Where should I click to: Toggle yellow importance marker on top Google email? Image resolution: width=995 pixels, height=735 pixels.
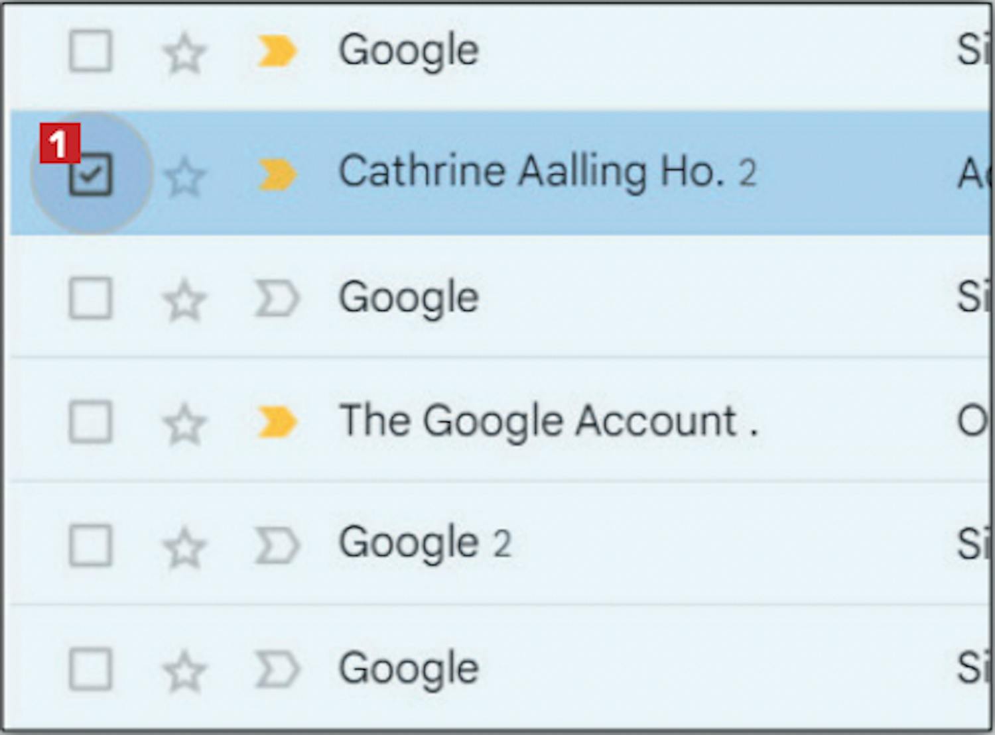pos(277,52)
